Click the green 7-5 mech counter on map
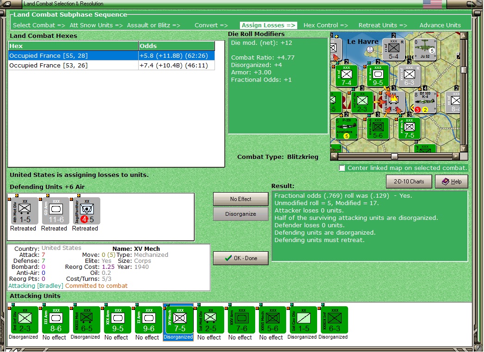The width and height of the screenshot is (484, 352). [x=409, y=128]
